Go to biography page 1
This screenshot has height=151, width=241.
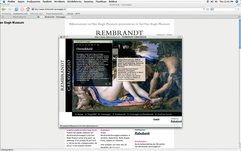(77, 45)
